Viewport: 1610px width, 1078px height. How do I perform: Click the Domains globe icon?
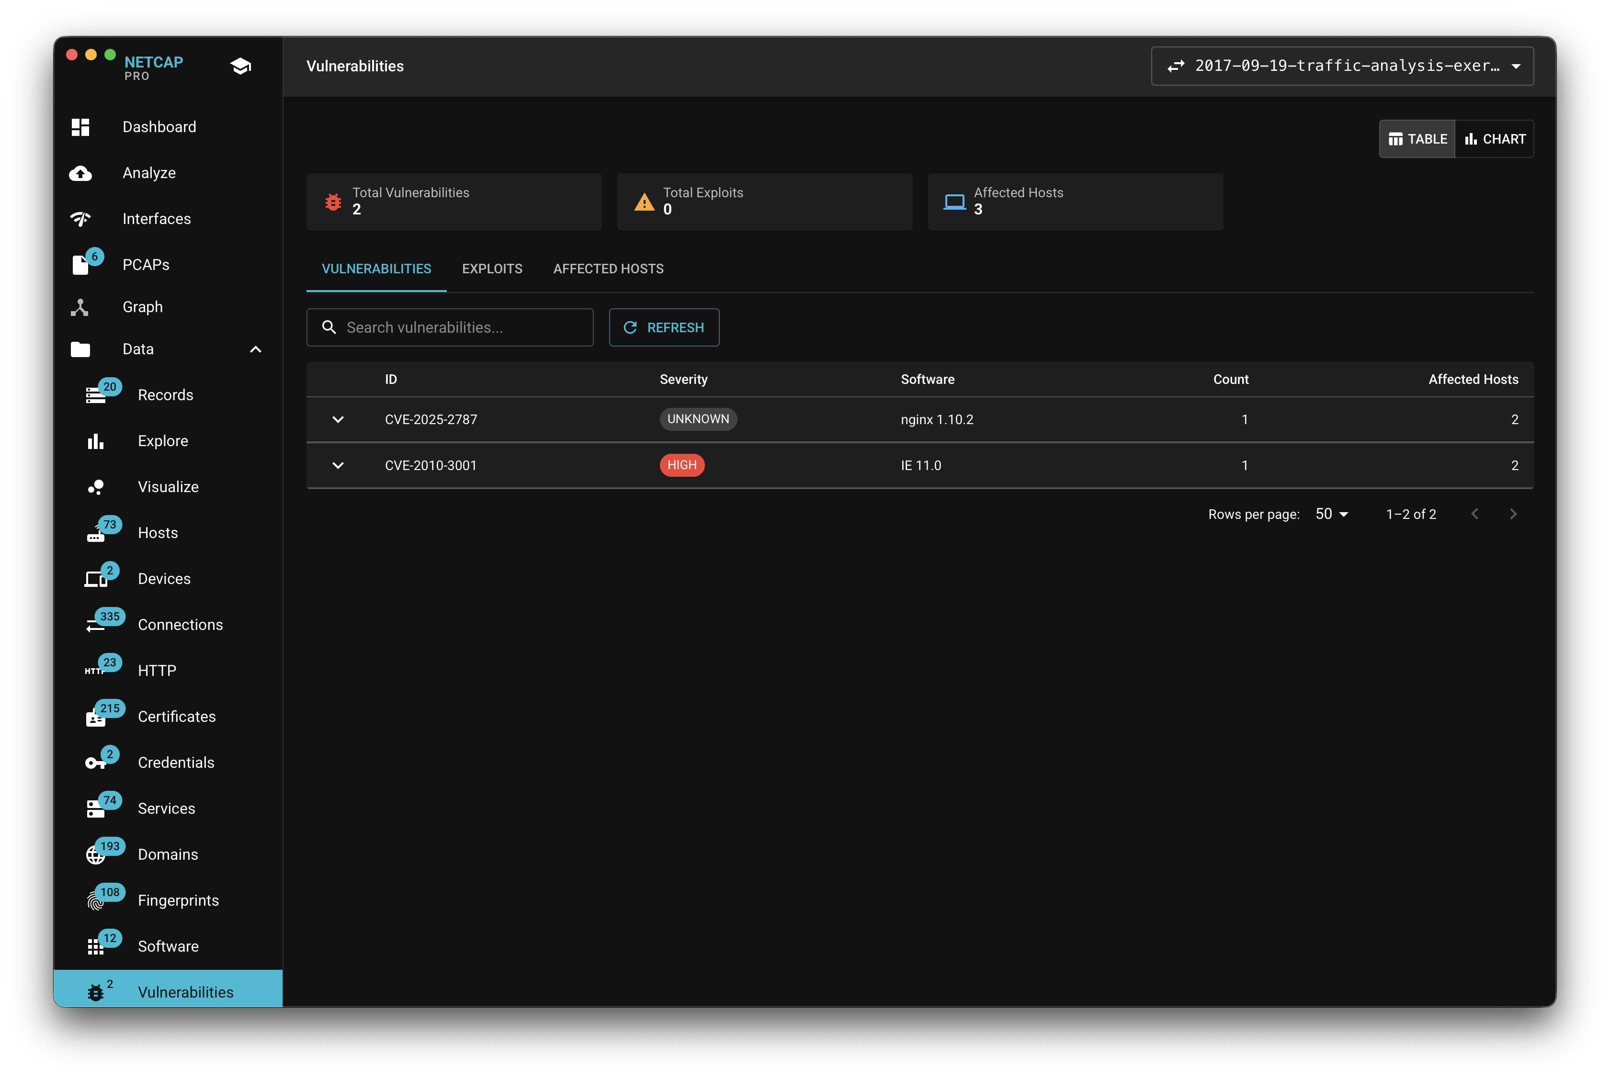[96, 855]
